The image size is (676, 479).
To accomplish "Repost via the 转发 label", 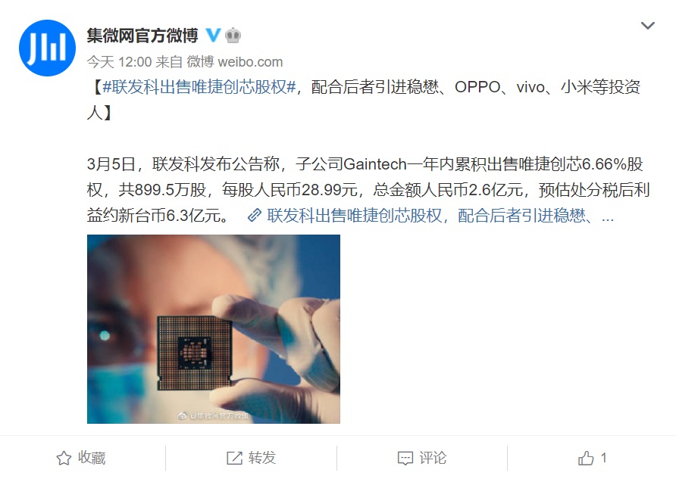I will pos(262,458).
